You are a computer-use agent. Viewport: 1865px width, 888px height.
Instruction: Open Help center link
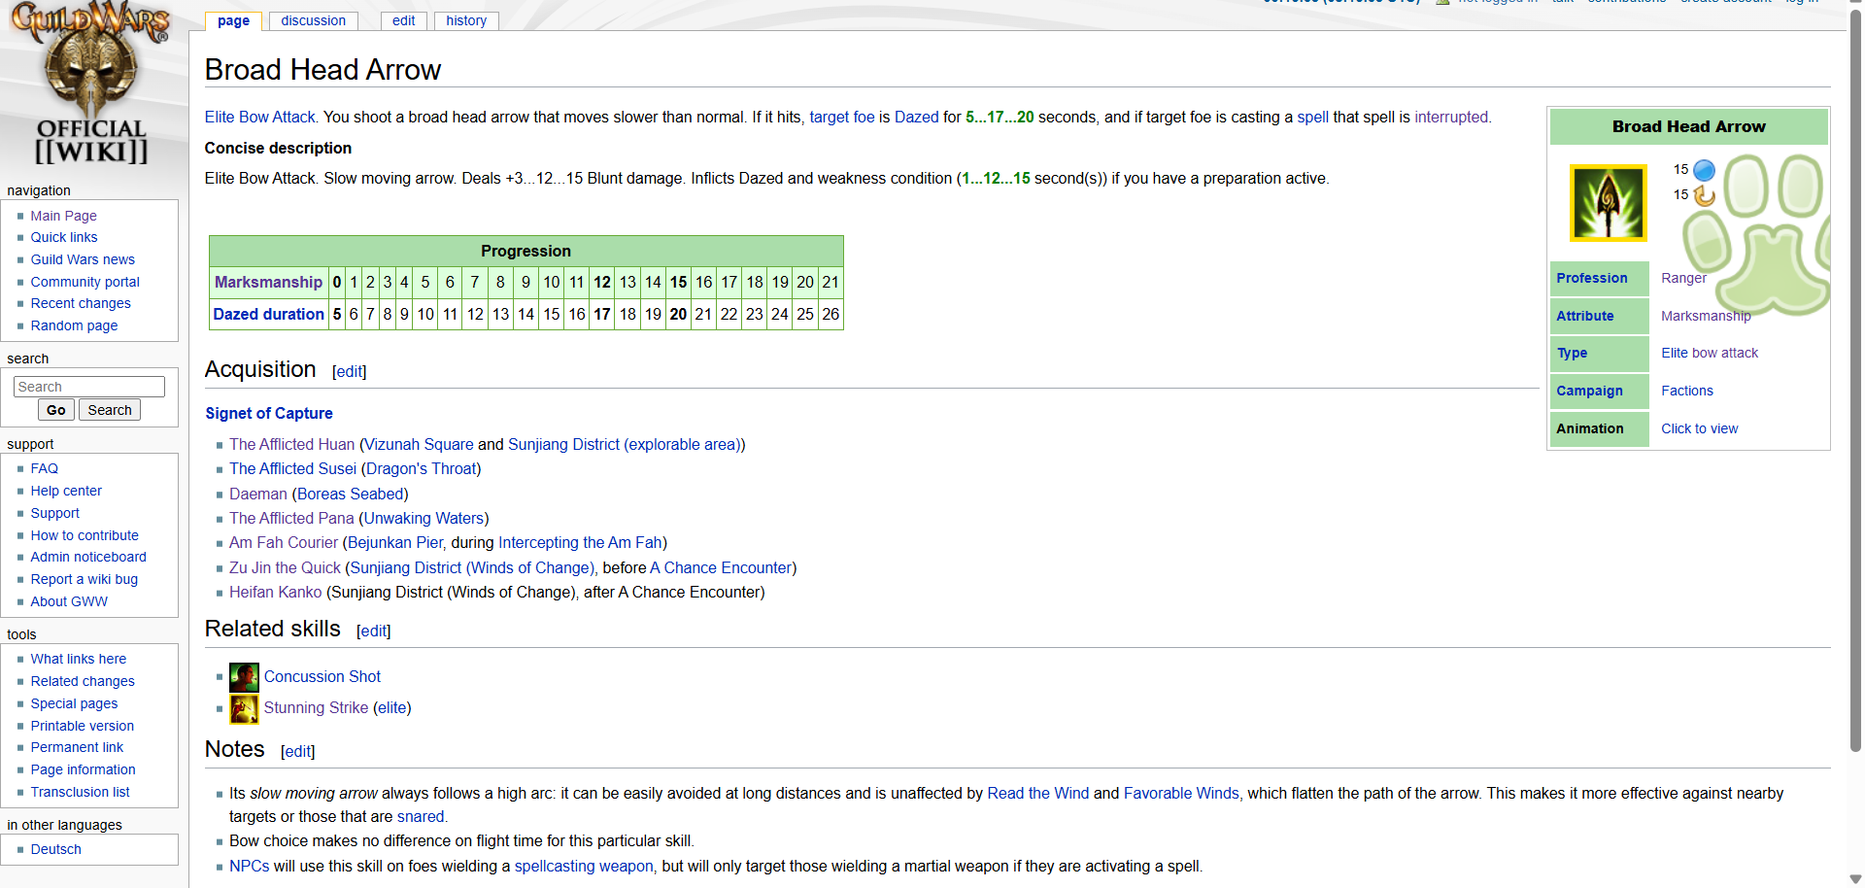tap(66, 491)
